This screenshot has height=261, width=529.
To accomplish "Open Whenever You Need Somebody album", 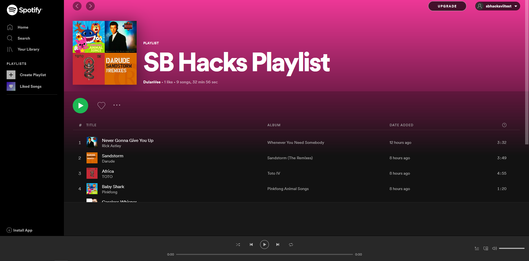I will (296, 142).
